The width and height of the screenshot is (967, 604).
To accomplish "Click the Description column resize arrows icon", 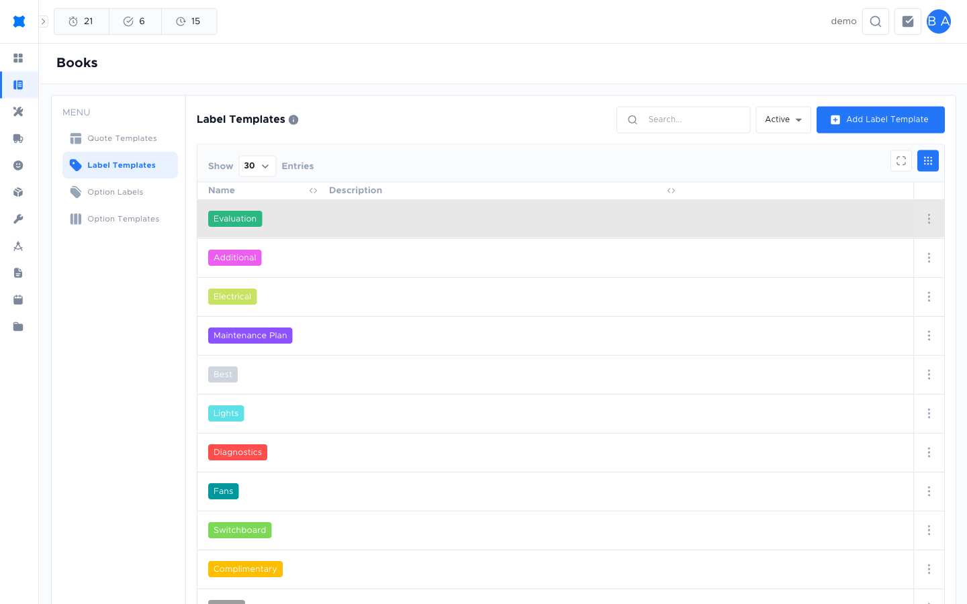I will [671, 191].
